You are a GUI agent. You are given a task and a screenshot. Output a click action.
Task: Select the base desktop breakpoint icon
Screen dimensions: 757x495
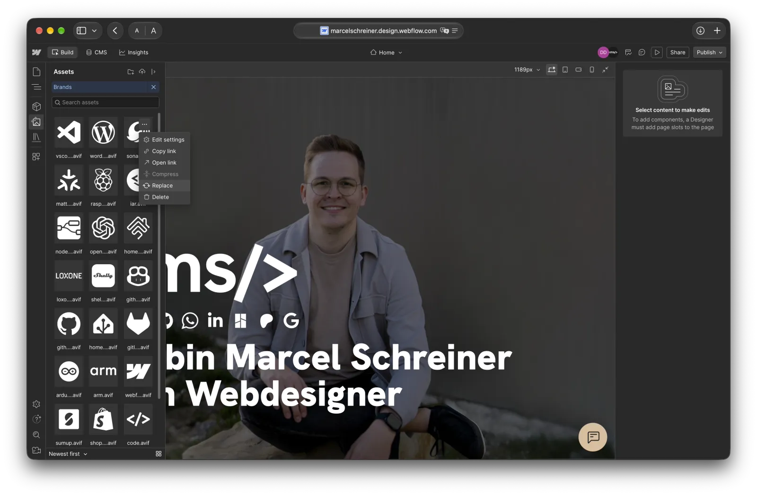tap(552, 69)
